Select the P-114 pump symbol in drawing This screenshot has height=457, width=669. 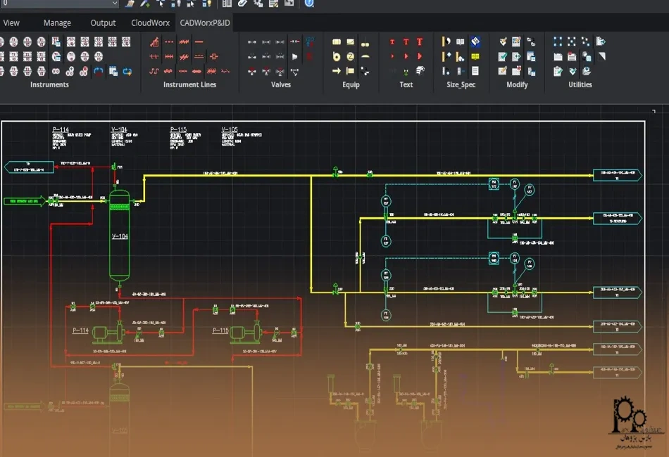(x=108, y=333)
